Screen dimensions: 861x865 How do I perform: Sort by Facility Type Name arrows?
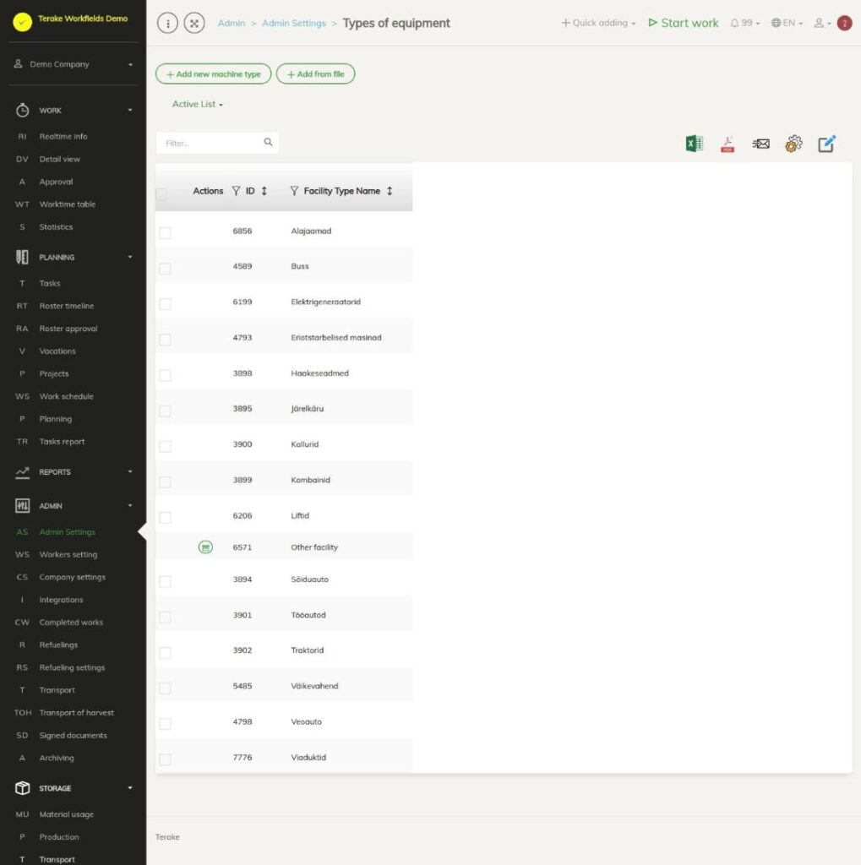pos(390,191)
